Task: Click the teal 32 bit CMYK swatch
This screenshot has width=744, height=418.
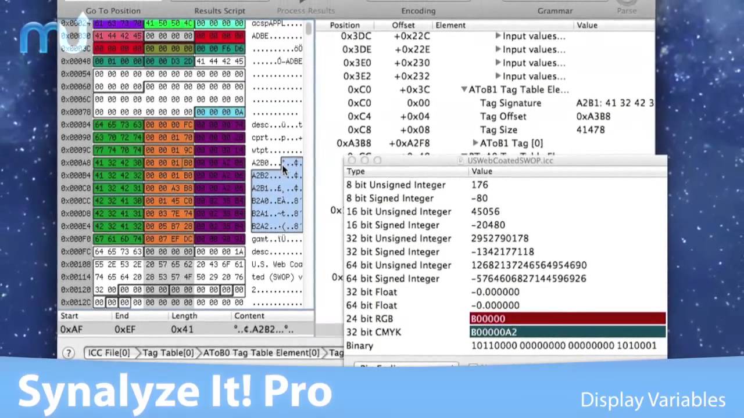Action: click(567, 331)
